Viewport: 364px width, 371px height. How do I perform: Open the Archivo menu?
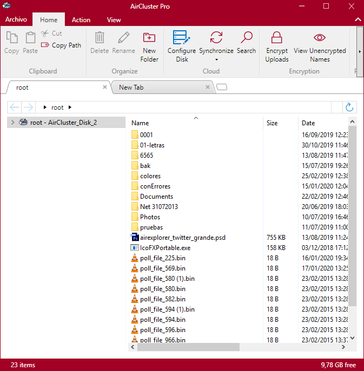pos(16,19)
